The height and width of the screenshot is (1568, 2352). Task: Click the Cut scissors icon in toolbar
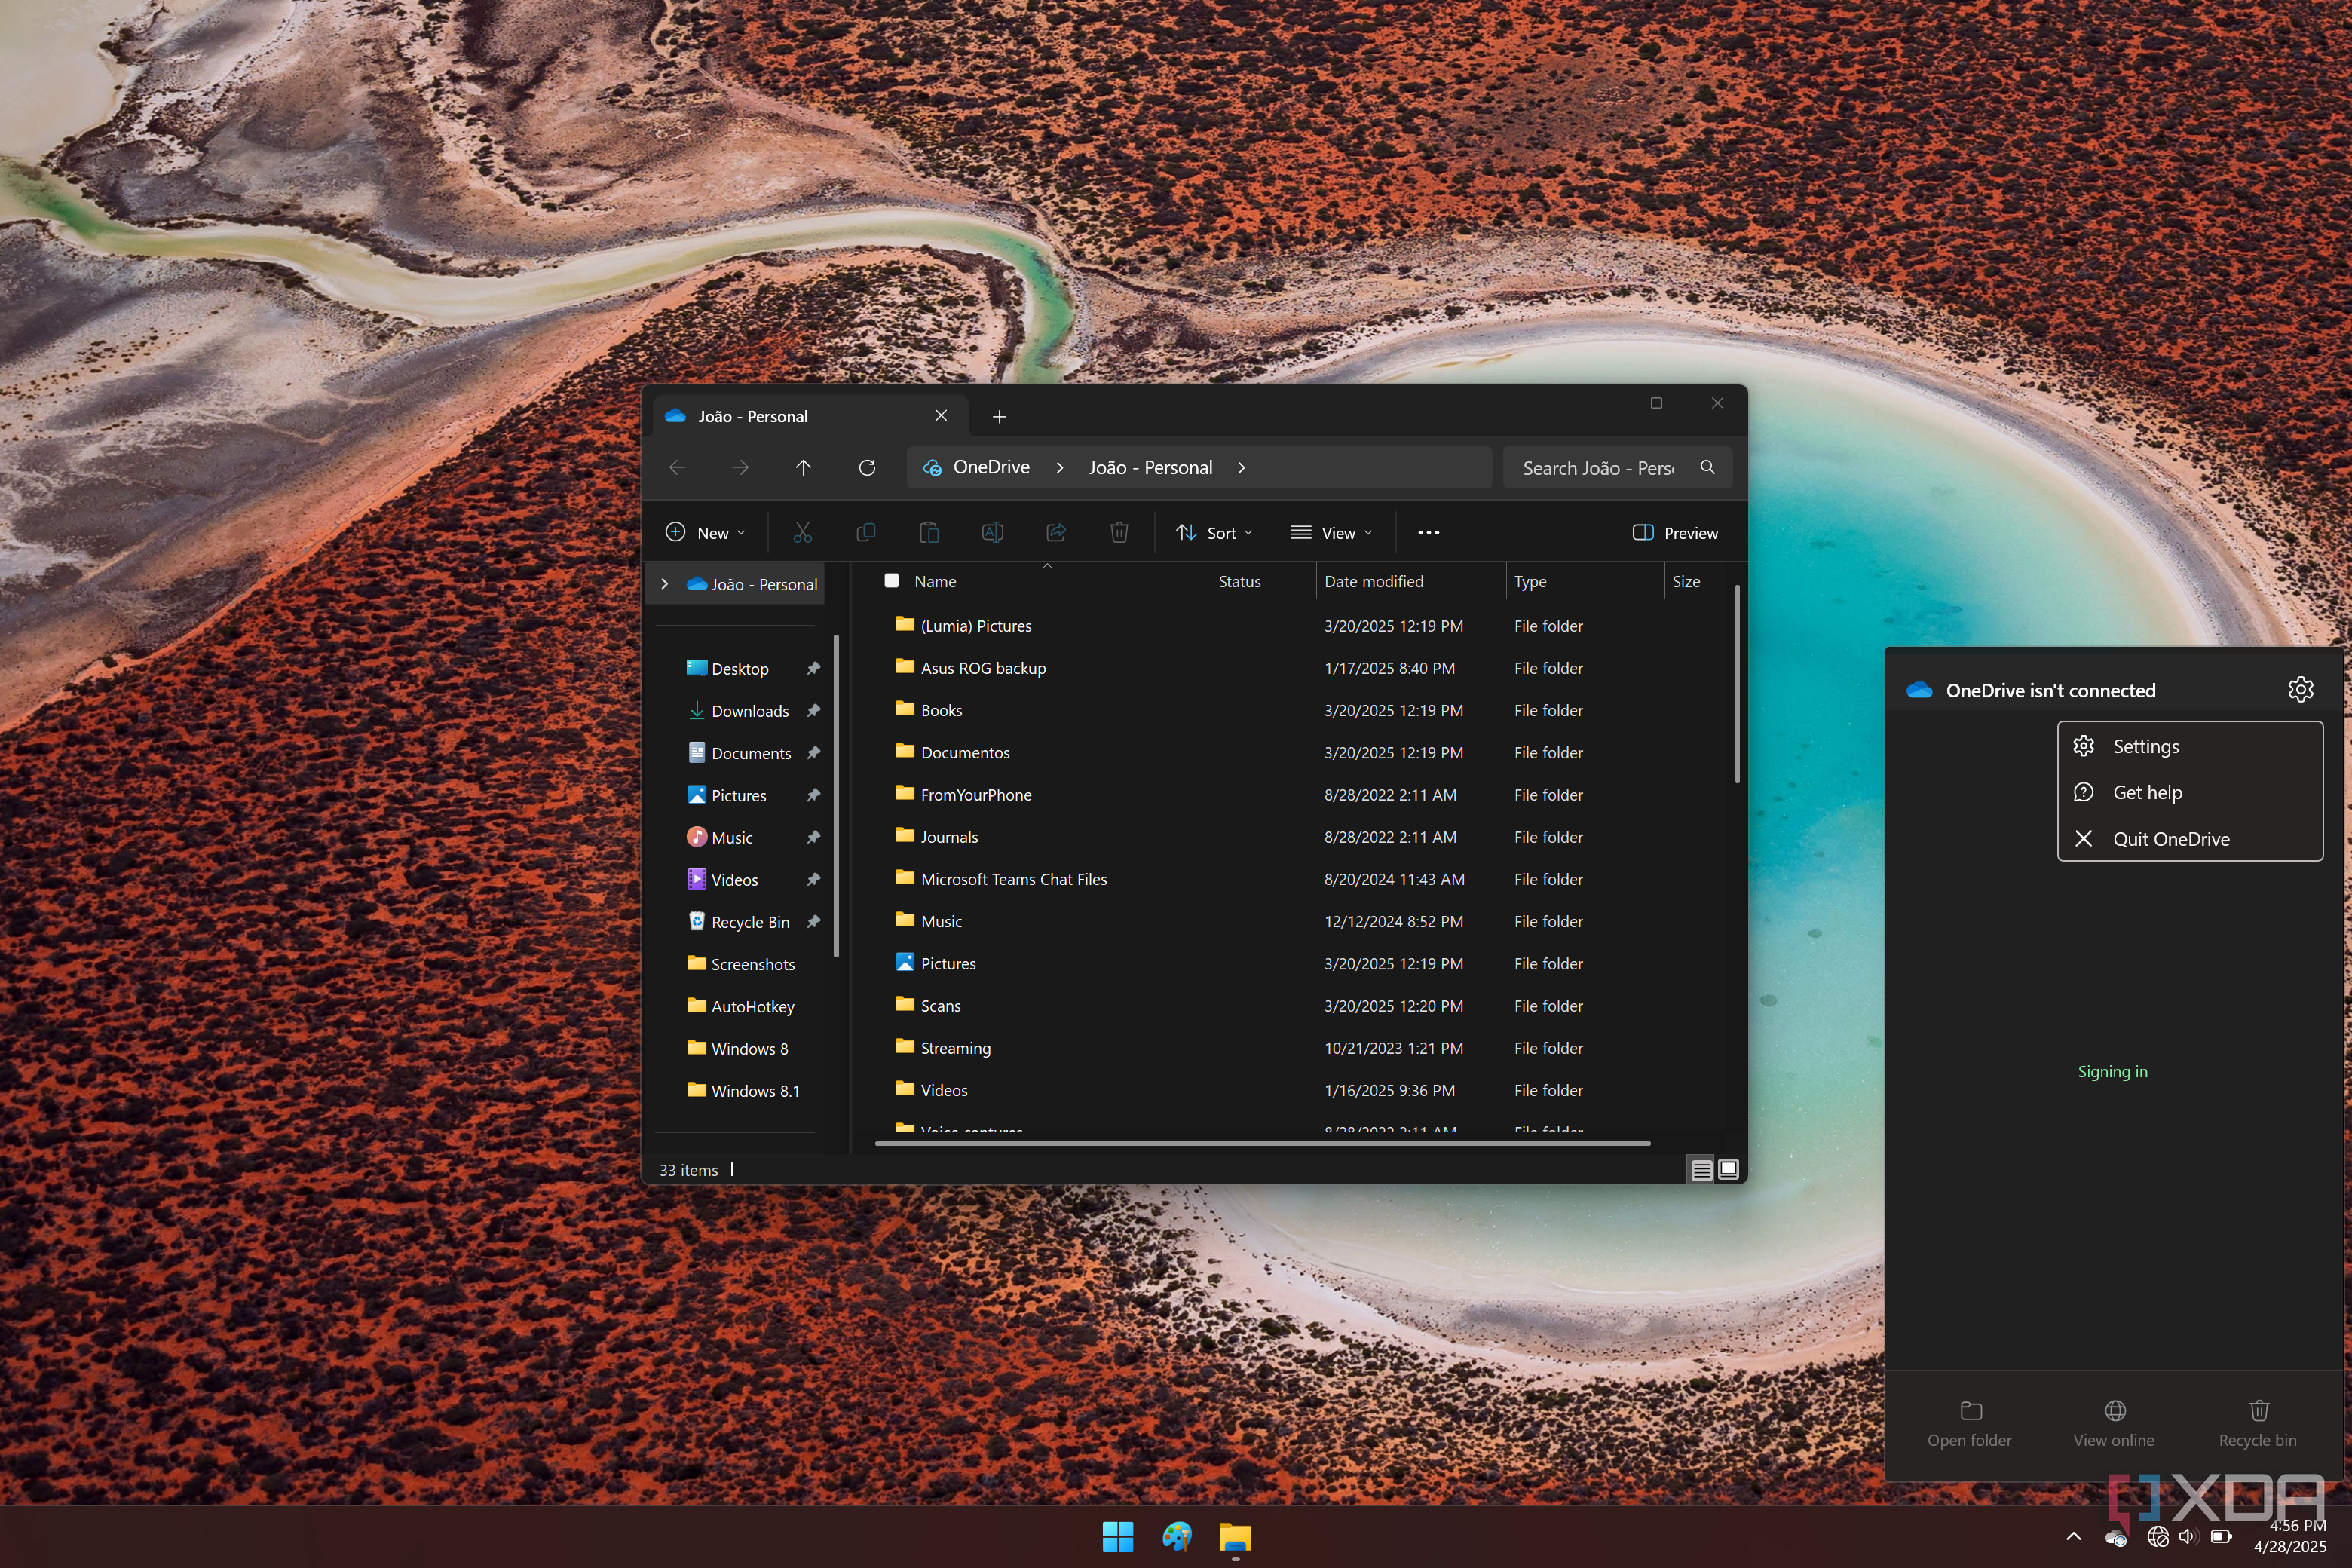coord(802,533)
